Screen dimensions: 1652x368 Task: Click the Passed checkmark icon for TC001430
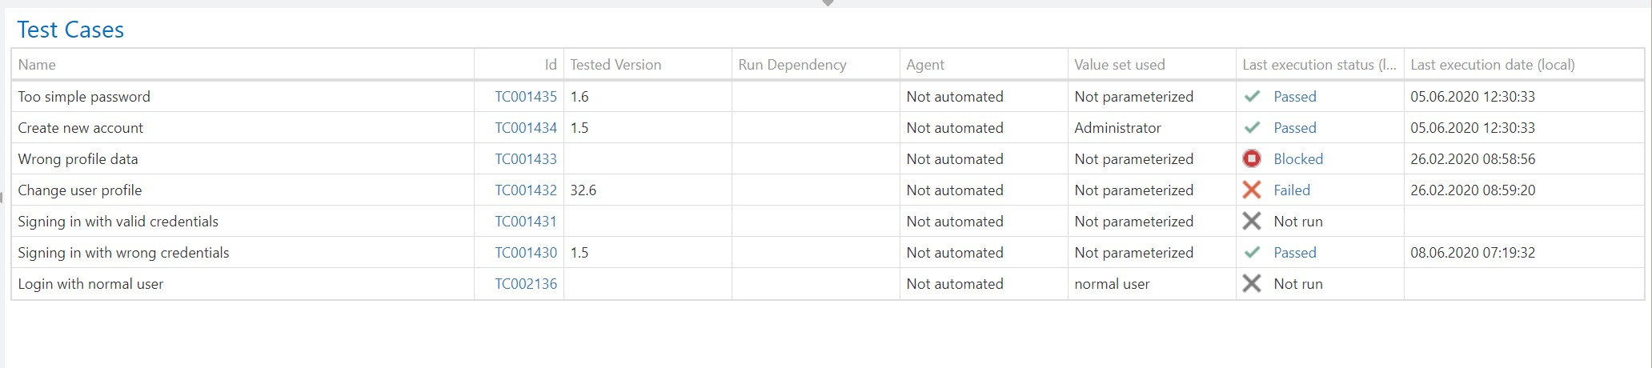1252,253
